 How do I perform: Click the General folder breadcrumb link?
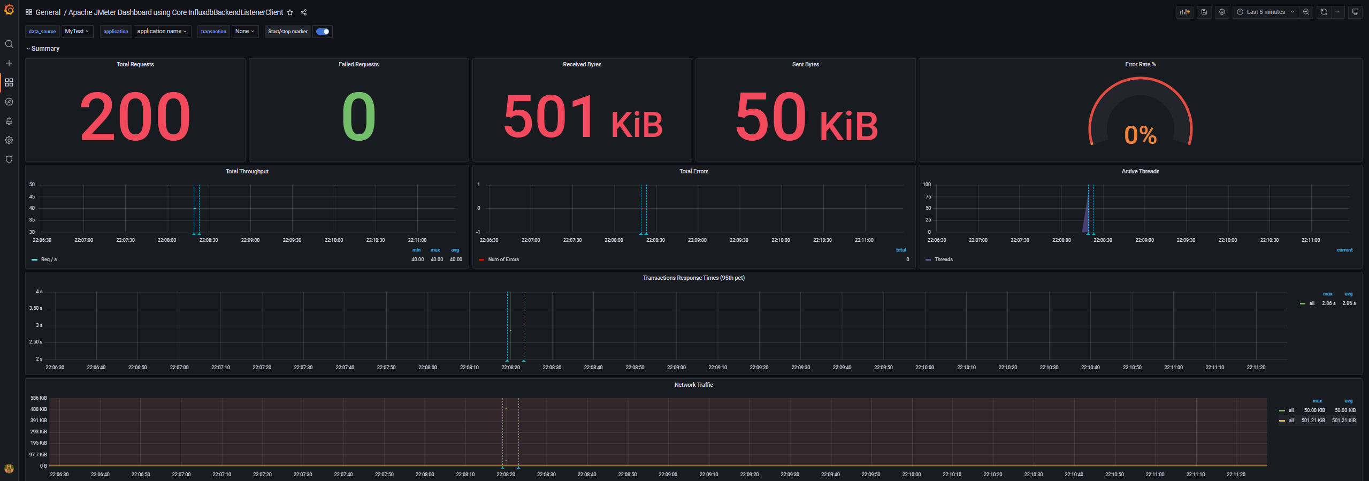(48, 12)
